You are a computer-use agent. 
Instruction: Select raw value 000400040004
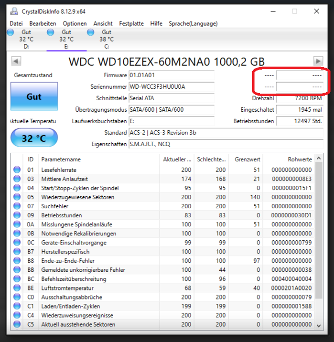(291, 279)
